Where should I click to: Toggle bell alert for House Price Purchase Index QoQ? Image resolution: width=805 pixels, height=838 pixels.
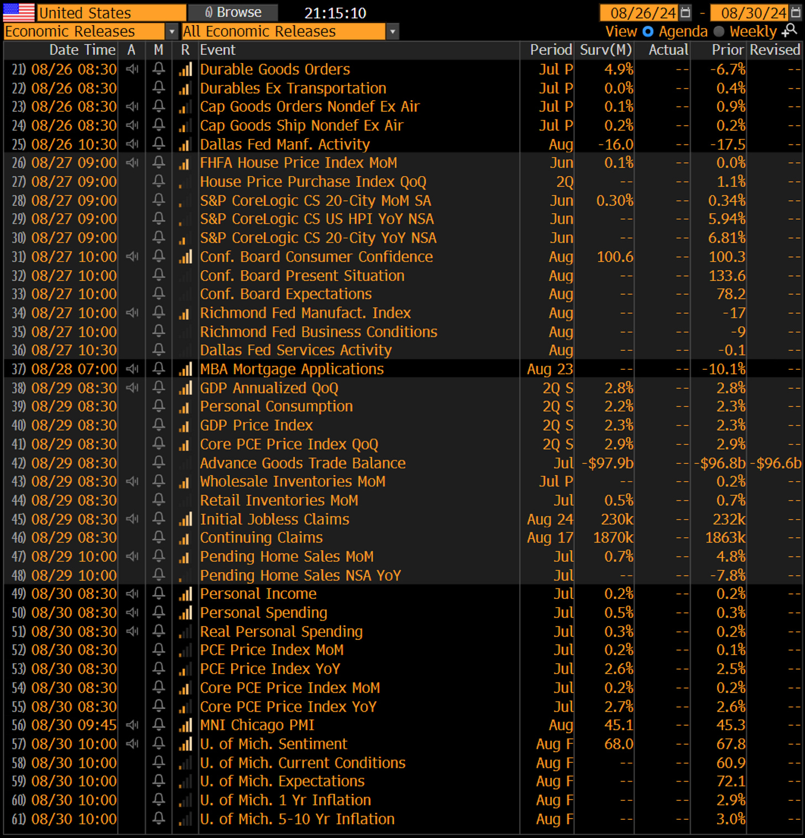(159, 182)
